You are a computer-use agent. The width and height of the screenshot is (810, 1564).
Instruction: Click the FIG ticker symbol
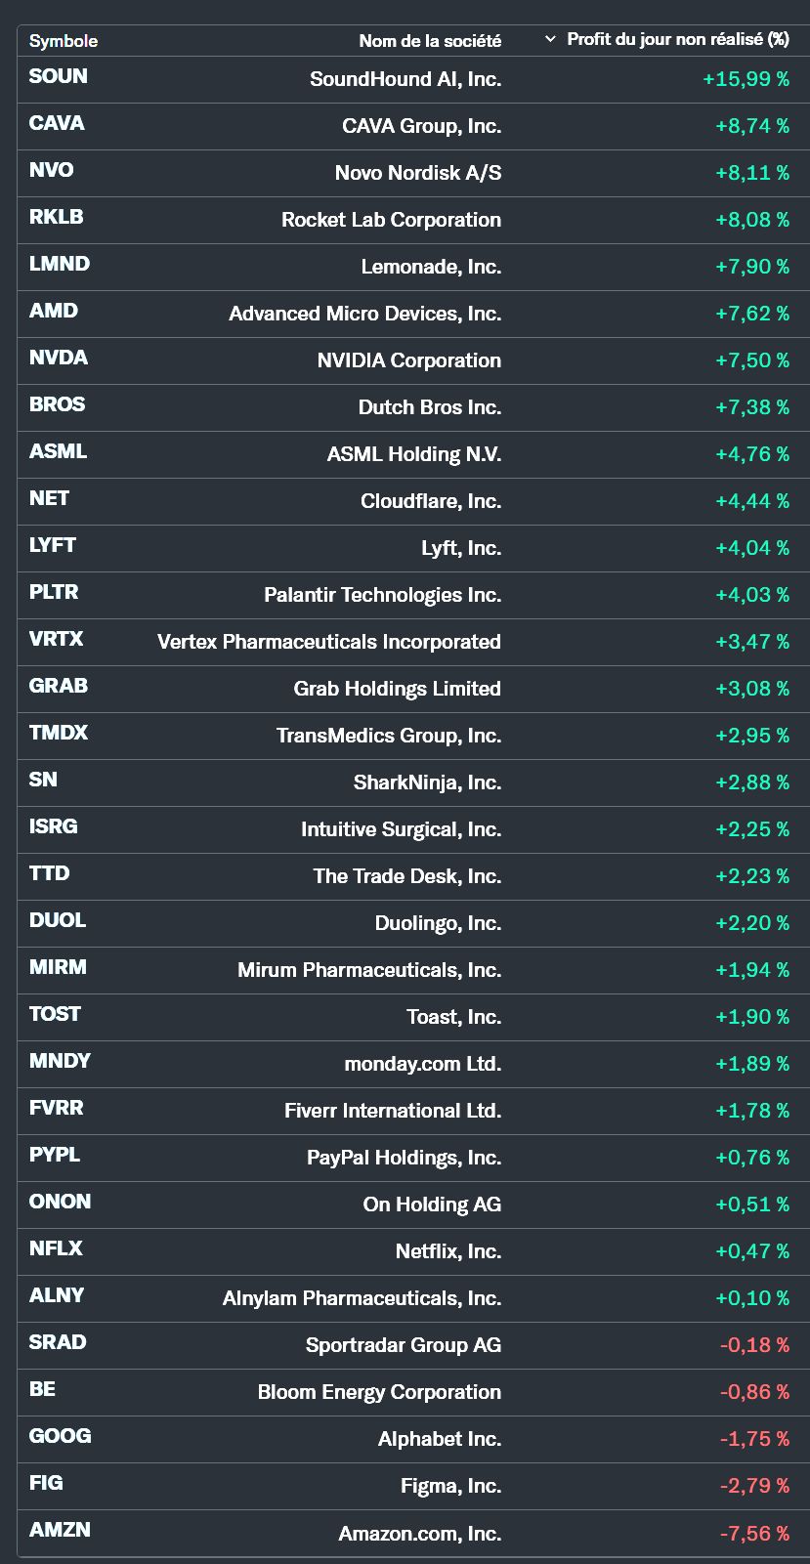tap(46, 1483)
